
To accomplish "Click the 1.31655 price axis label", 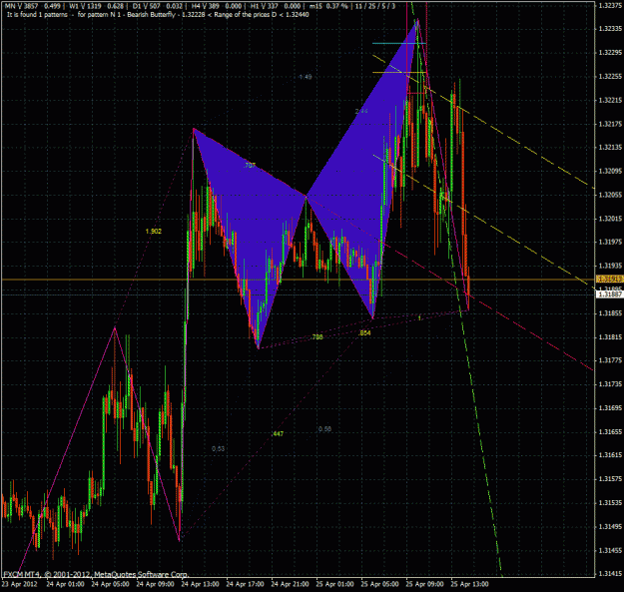I will [610, 431].
